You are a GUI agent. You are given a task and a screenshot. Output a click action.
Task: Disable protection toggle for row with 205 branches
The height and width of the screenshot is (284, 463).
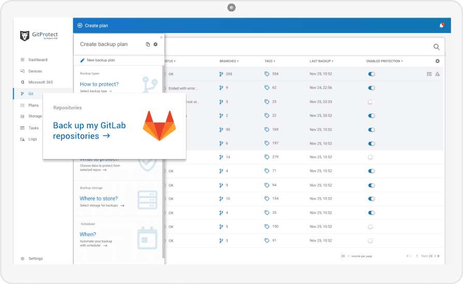tap(371, 74)
